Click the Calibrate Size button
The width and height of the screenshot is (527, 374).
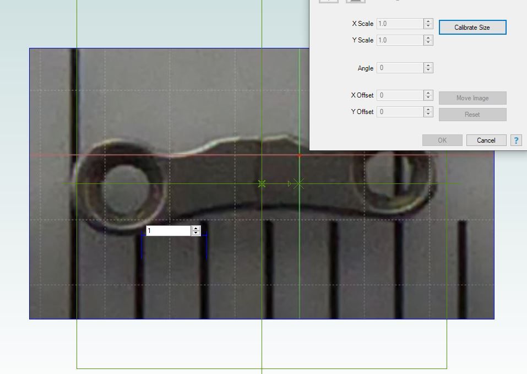click(x=472, y=27)
